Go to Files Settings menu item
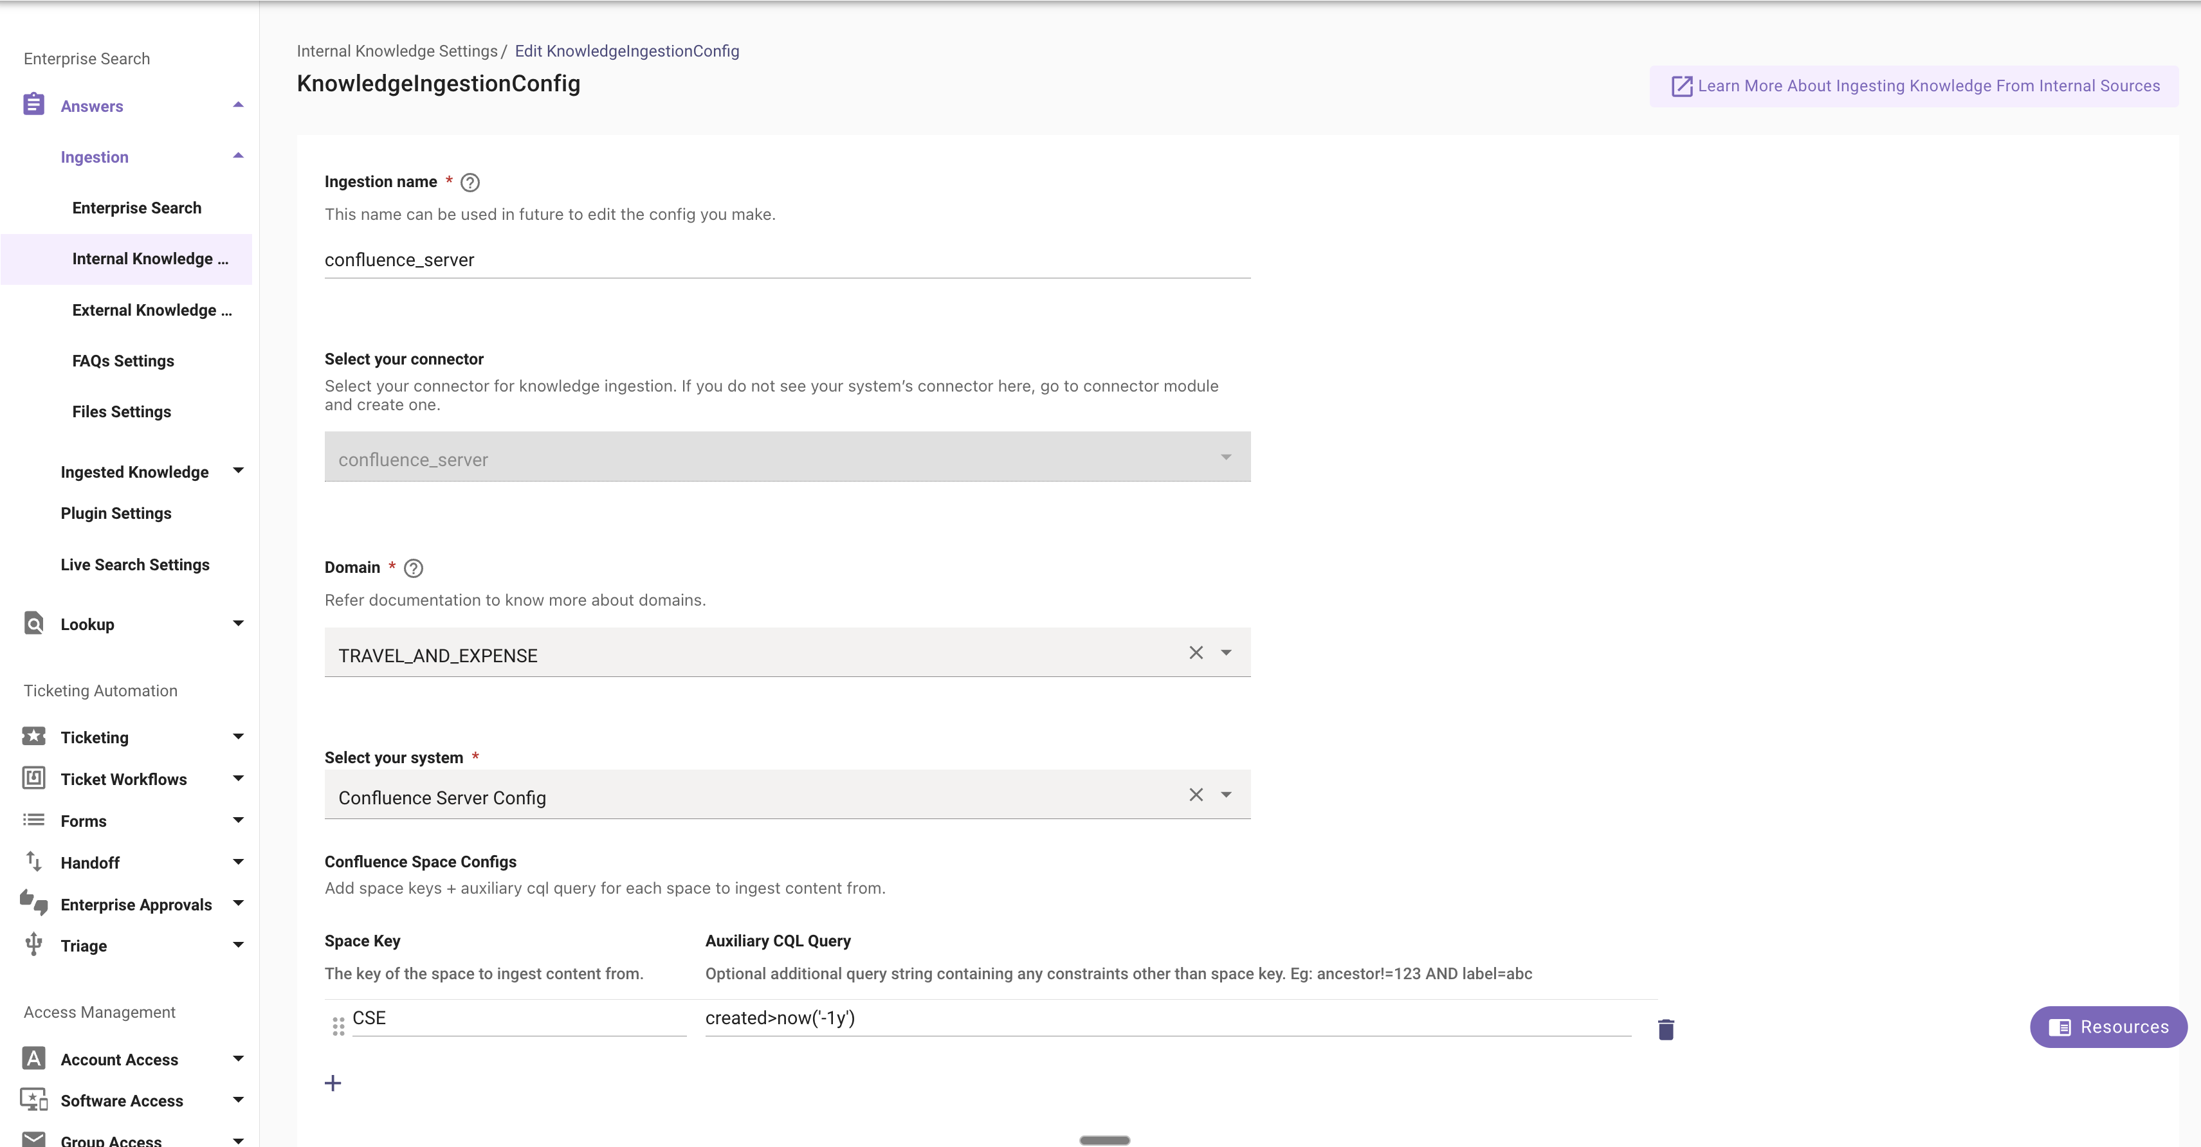 122,411
